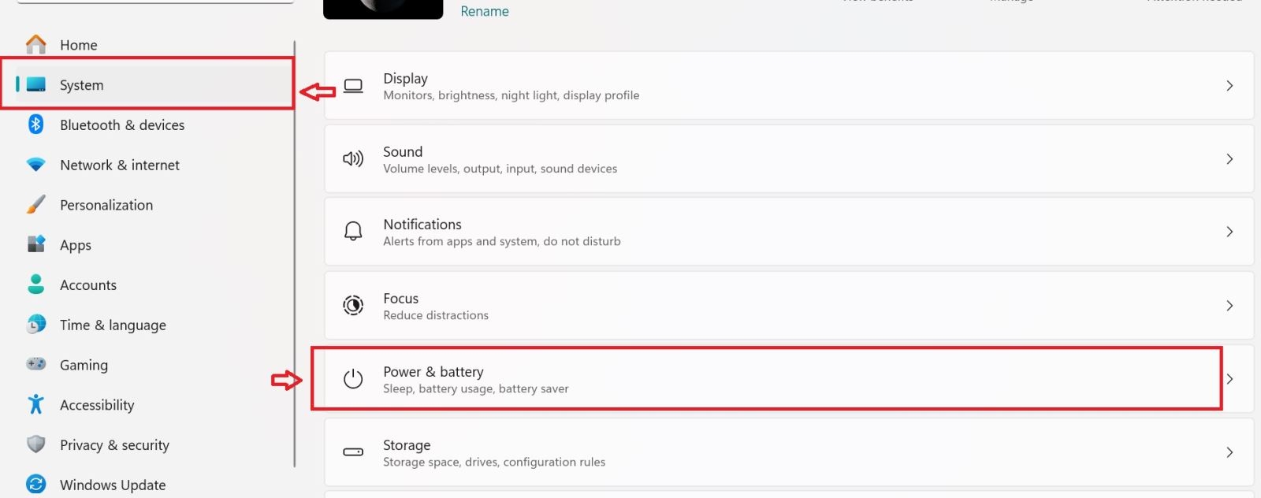This screenshot has width=1261, height=498.
Task: Click the Network wifi icon
Action: [x=36, y=165]
